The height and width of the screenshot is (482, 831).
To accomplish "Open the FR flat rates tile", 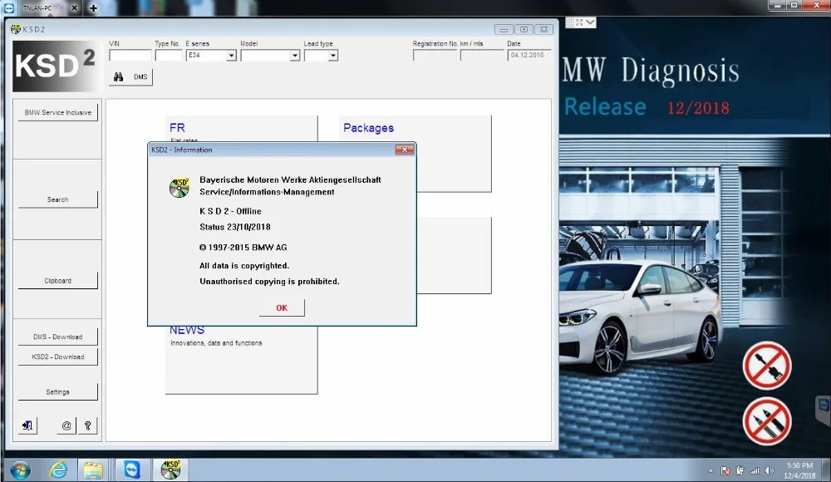I will (x=241, y=129).
